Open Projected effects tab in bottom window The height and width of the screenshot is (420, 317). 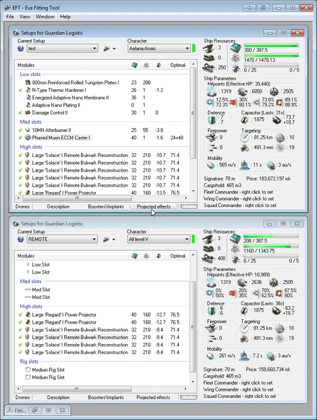pos(153,397)
